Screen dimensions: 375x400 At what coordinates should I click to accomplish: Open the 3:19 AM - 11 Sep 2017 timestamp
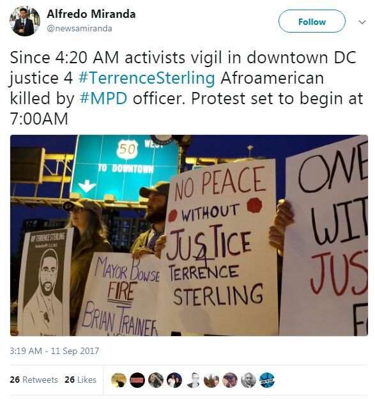pos(54,351)
